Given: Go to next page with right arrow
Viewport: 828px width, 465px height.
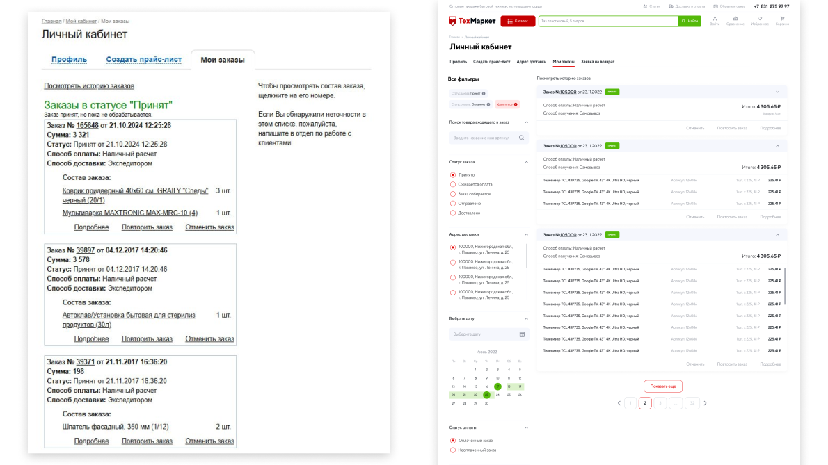Looking at the screenshot, I should [705, 403].
